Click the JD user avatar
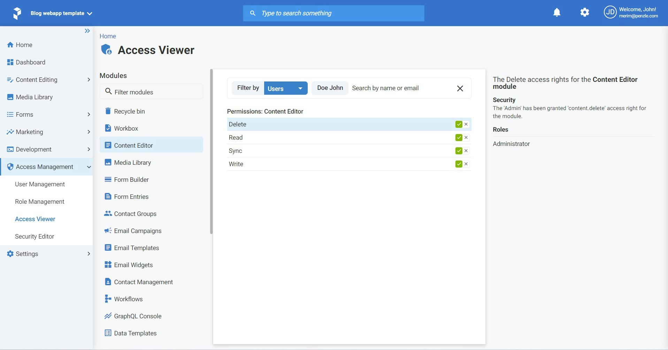This screenshot has width=668, height=350. point(610,13)
